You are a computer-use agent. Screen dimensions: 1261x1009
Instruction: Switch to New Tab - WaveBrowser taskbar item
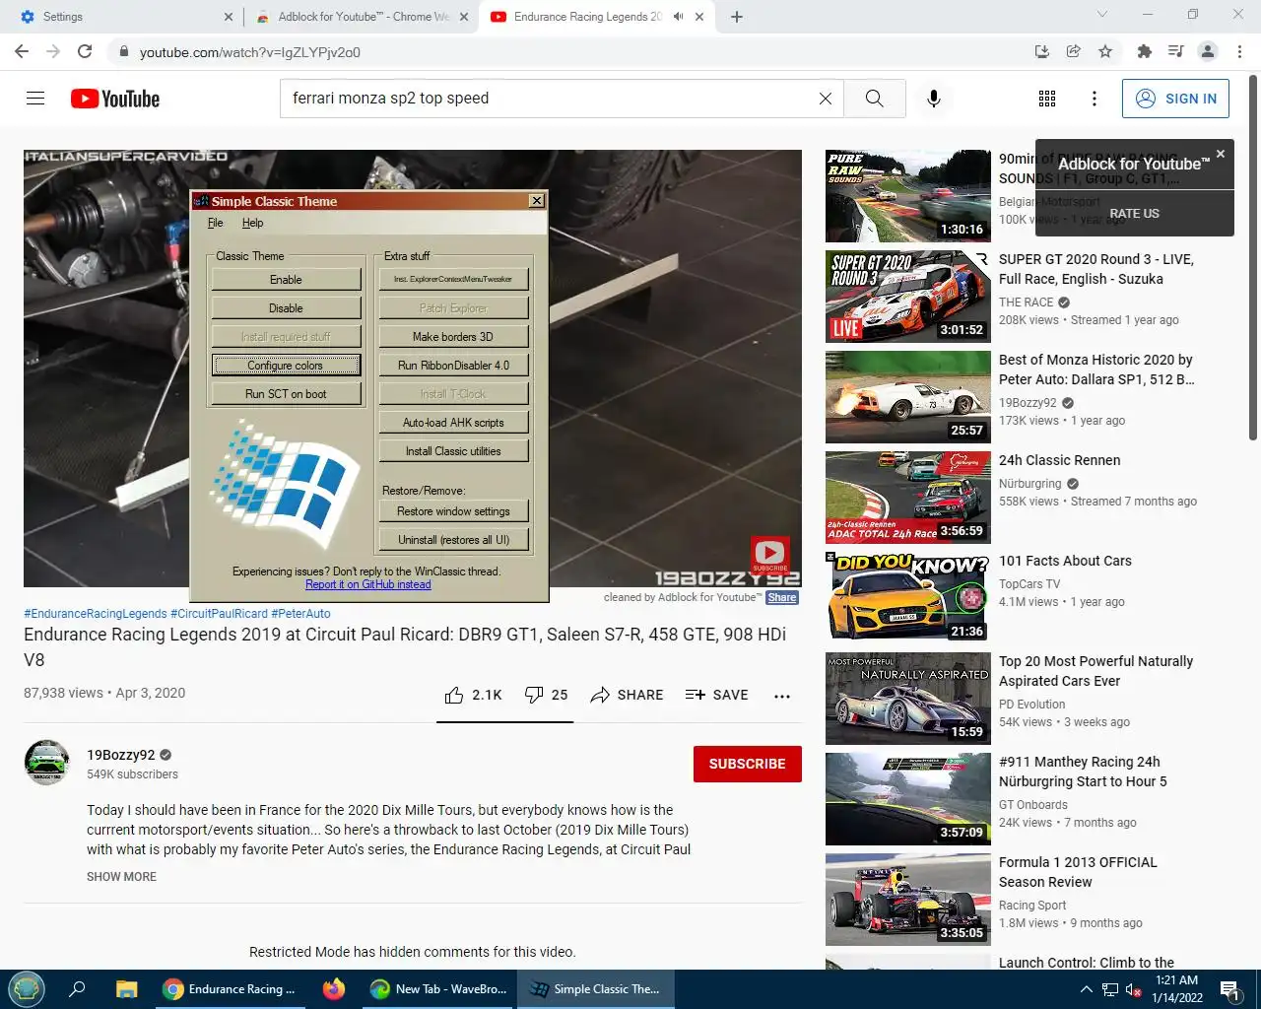[x=438, y=989]
